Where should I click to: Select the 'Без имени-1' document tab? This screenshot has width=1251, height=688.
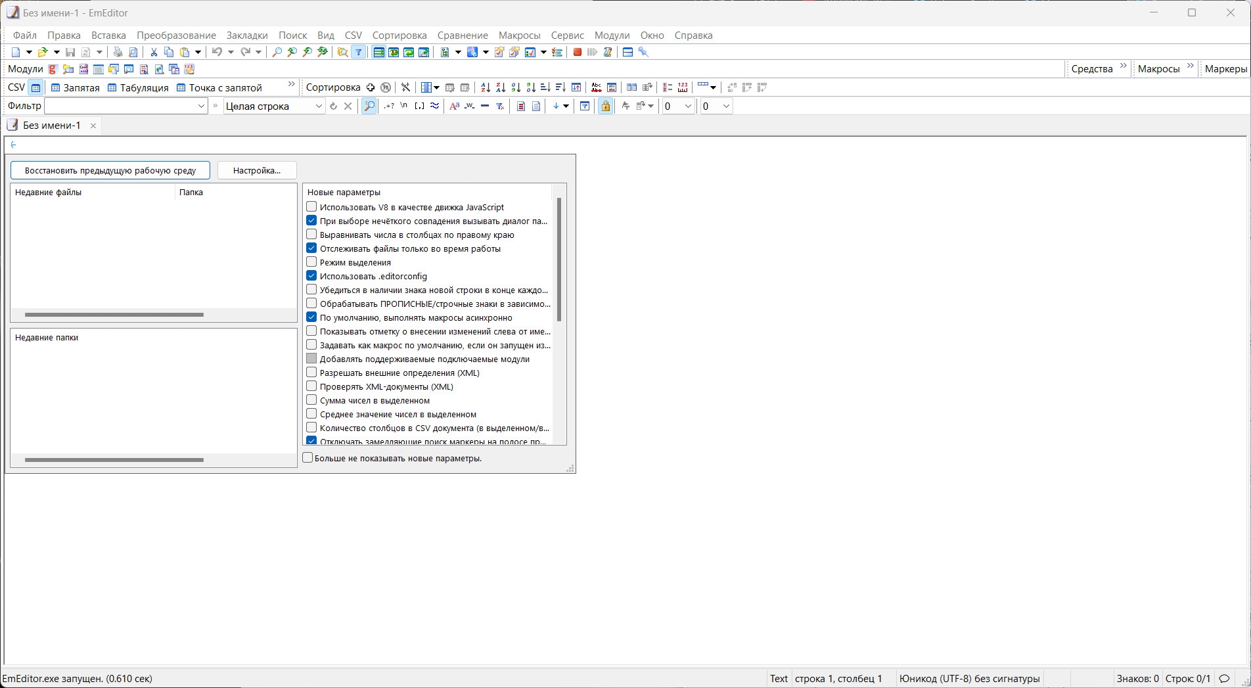coord(53,125)
